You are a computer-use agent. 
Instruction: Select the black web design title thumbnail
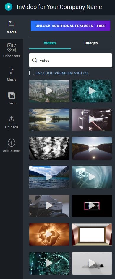click(x=92, y=206)
